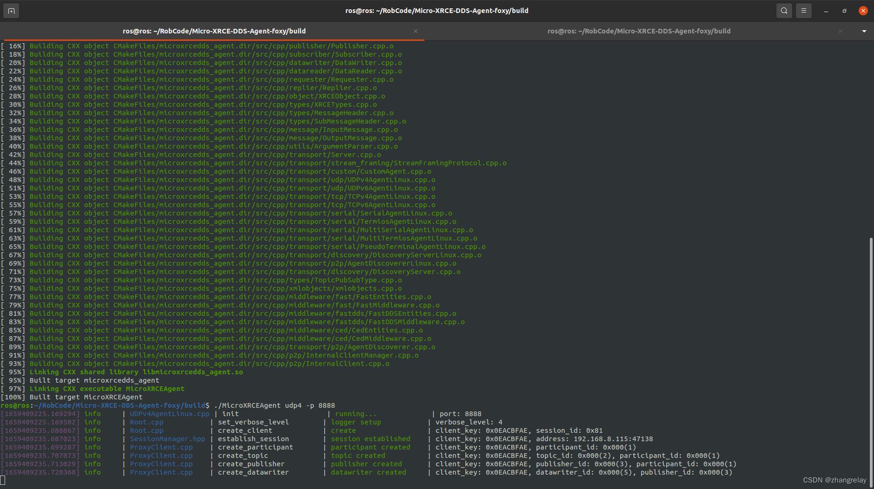Screen dimensions: 874x489
Task: Click the './MicroXRCEAgent udp4 -p 8888' command
Action: 274,405
